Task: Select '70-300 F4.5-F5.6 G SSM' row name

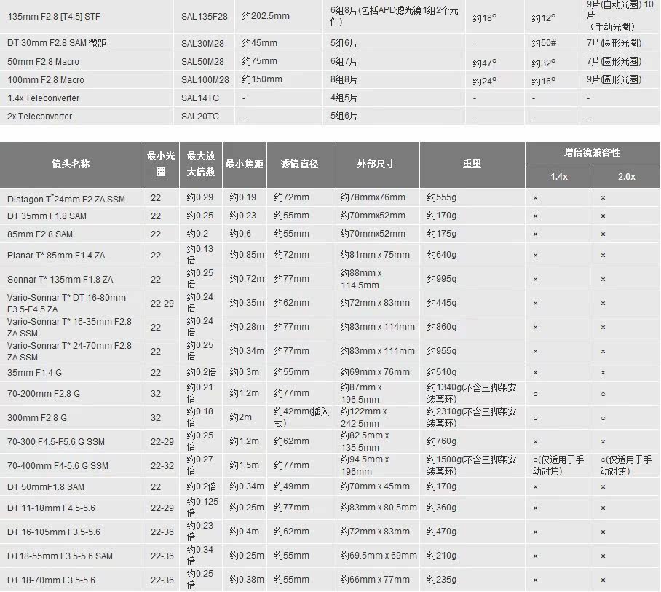Action: pyautogui.click(x=55, y=442)
